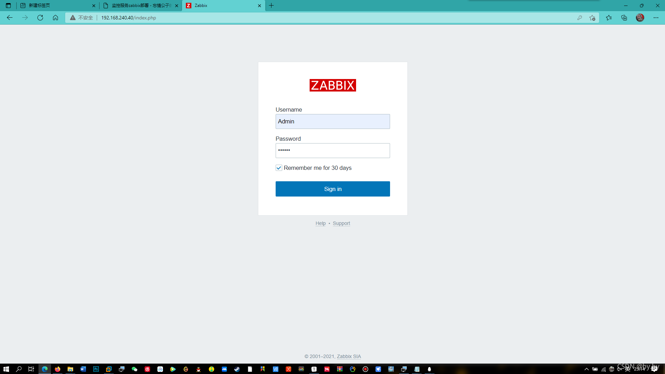The width and height of the screenshot is (665, 374).
Task: Close the Zabbix tab
Action: click(259, 6)
